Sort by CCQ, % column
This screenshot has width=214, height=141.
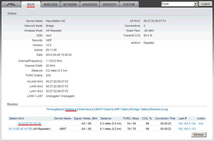point(147,118)
